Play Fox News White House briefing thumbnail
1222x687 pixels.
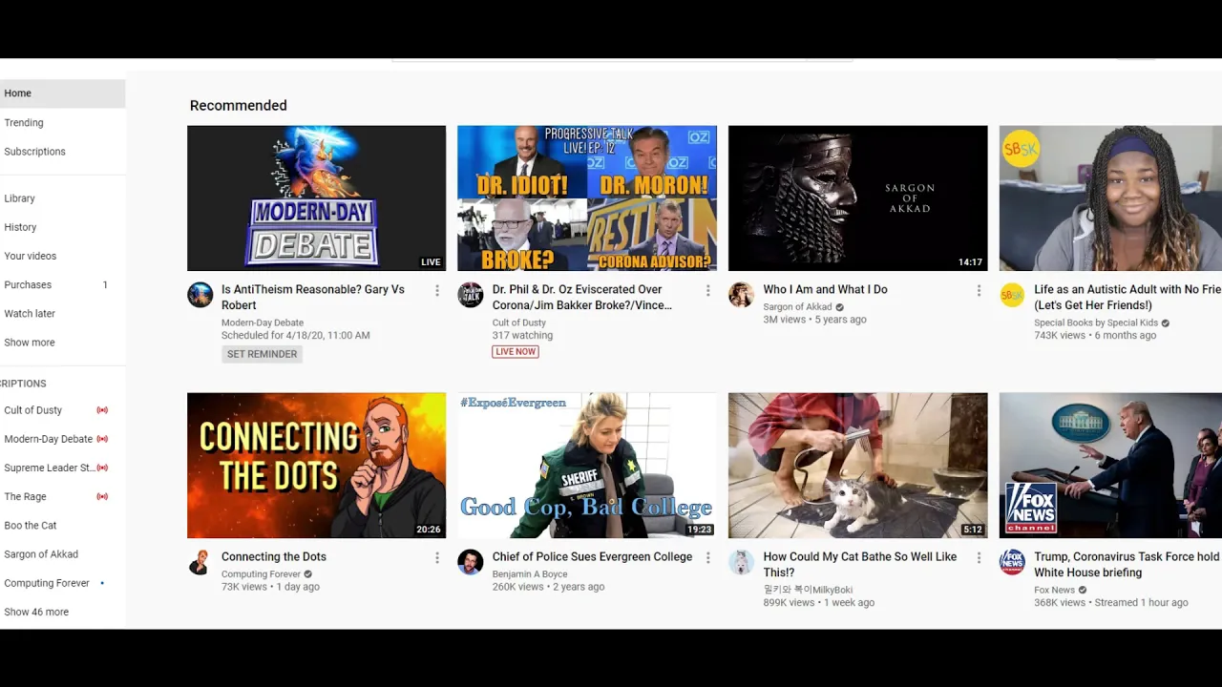point(1110,466)
